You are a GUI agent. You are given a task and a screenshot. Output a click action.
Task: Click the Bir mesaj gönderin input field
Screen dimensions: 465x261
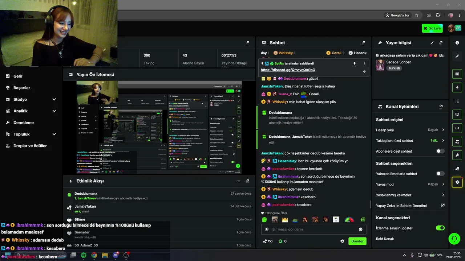pyautogui.click(x=314, y=229)
